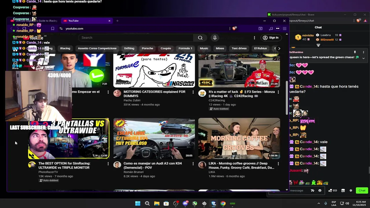
Task: Open YouTube settings three-dot menu beside Sign in
Action: tap(254, 38)
